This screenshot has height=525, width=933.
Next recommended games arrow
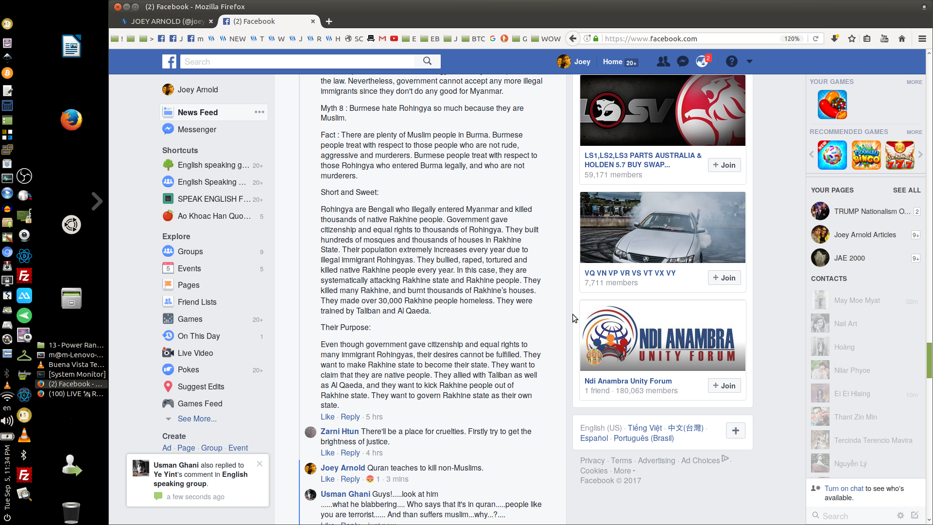(920, 155)
